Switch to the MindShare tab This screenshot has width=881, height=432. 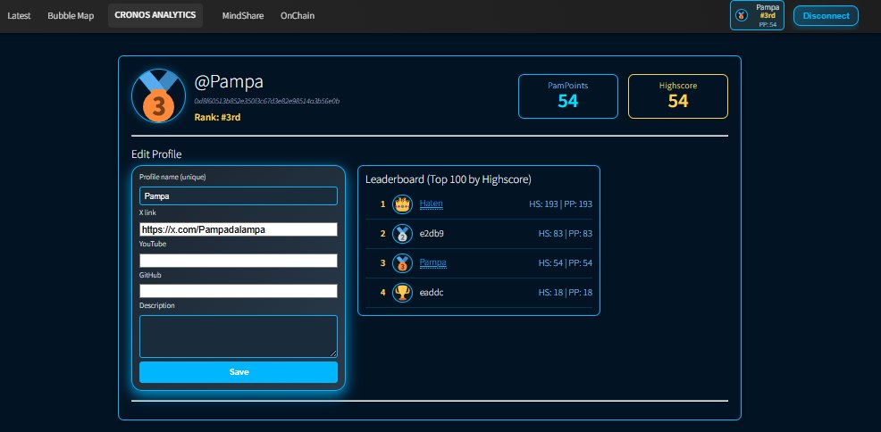point(243,16)
